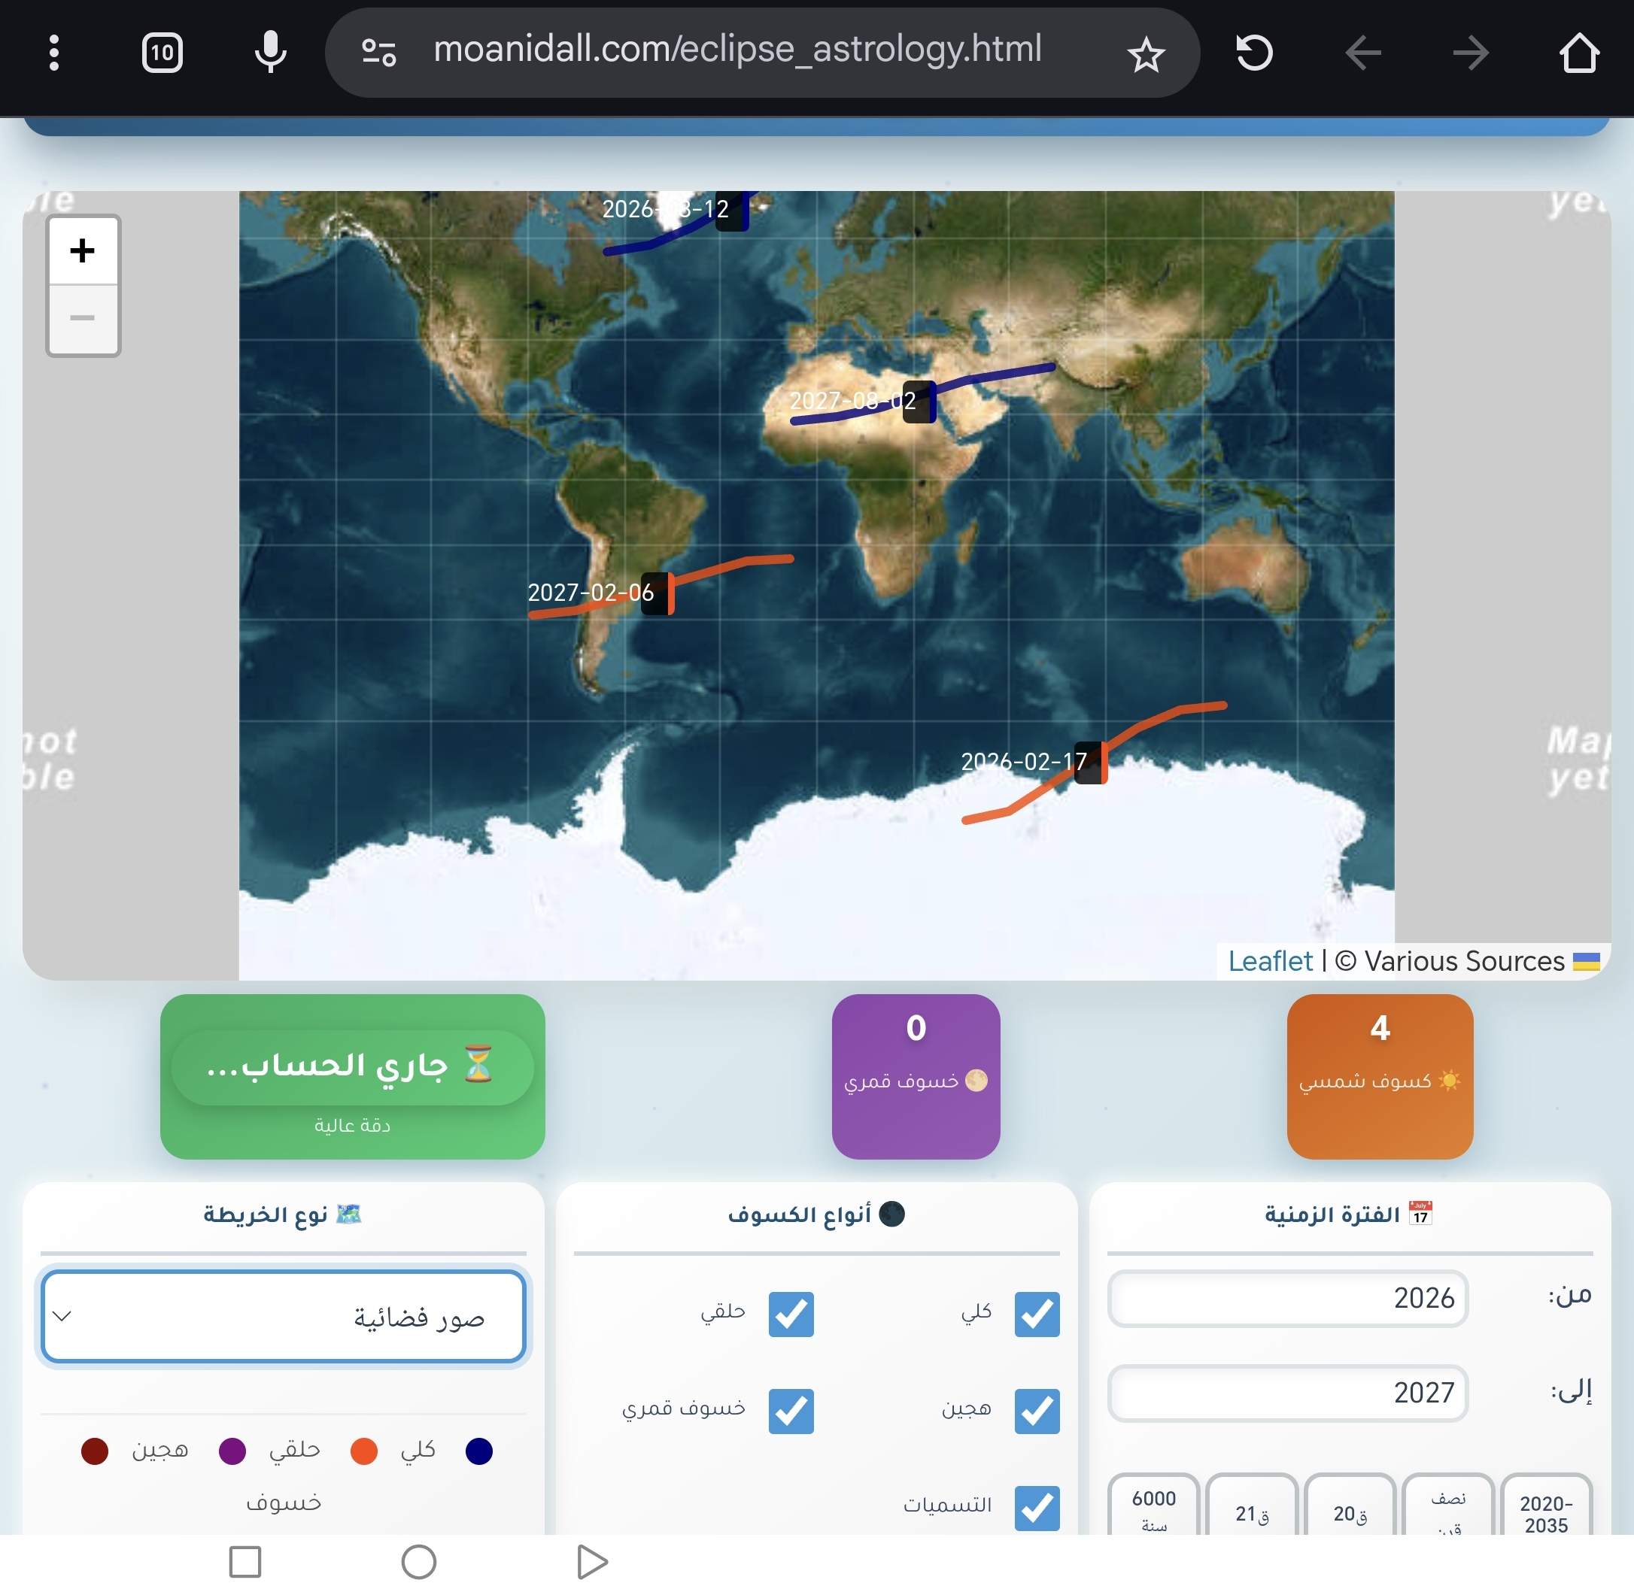Uncheck the كلي total eclipse checkbox
1634x1589 pixels.
pyautogui.click(x=1036, y=1315)
